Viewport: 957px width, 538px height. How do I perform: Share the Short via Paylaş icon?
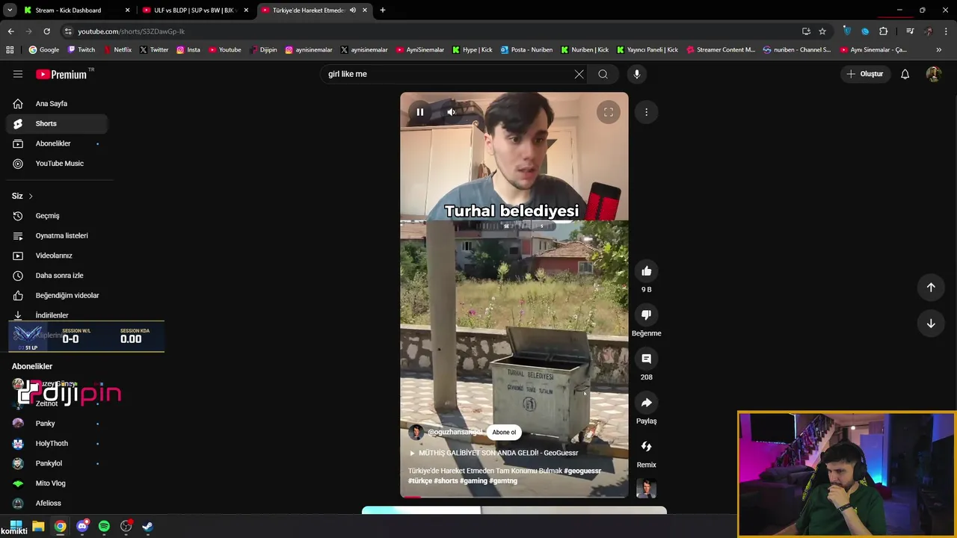tap(647, 403)
